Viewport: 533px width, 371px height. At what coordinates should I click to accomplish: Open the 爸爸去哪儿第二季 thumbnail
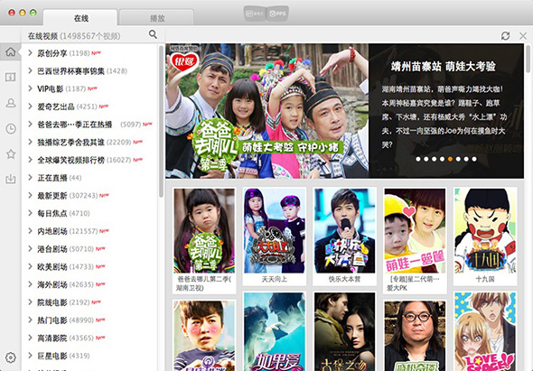204,231
